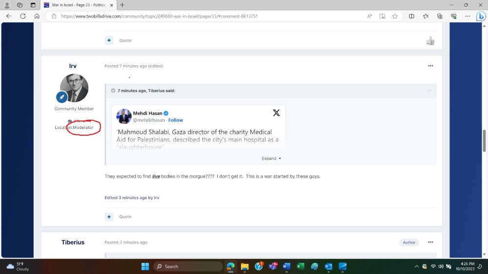488x274 pixels.
Task: Open Tiberius's post options menu
Action: 430,242
